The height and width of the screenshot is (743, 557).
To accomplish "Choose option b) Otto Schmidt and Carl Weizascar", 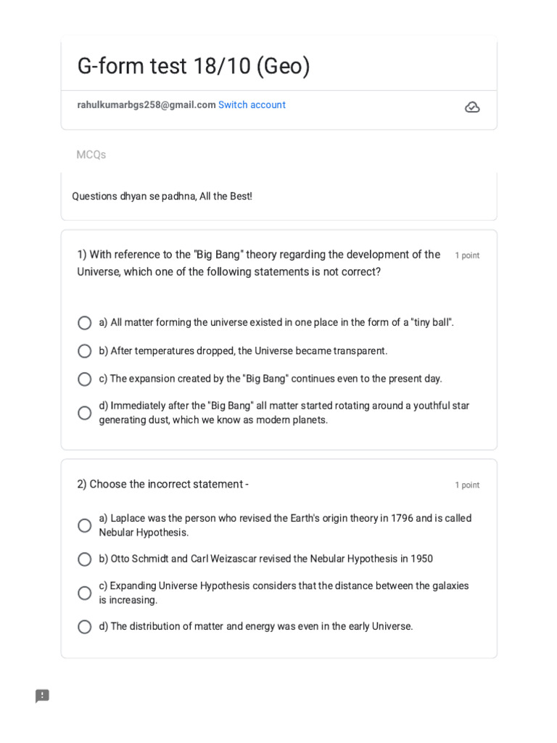I will [x=85, y=559].
